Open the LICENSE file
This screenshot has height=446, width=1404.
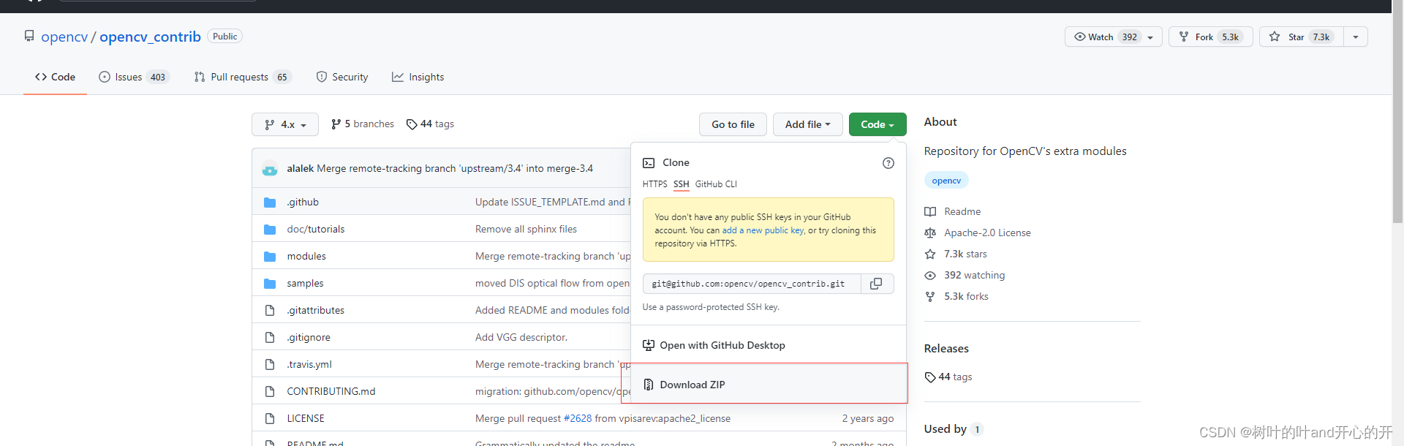click(306, 418)
